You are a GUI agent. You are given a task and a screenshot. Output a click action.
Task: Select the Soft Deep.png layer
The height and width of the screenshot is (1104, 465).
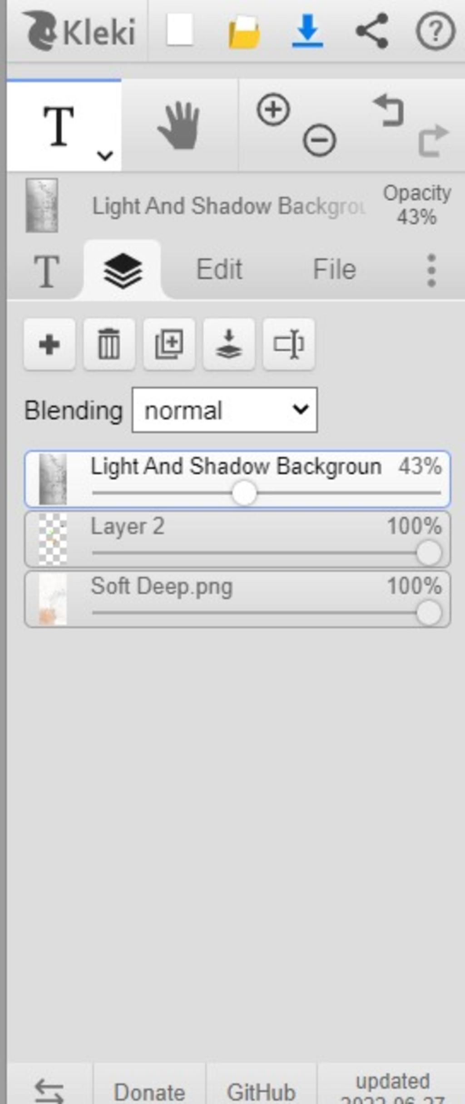click(x=237, y=599)
